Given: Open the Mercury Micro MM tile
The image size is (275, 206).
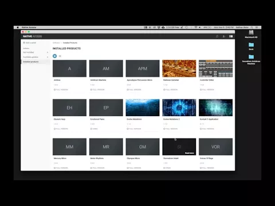Looking at the screenshot, I should [69, 146].
